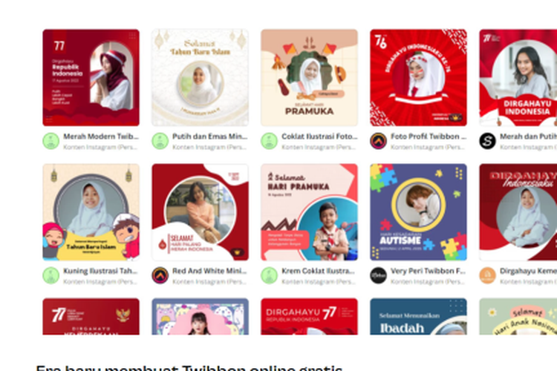Open the Putih dan Emas template title link
This screenshot has height=371, width=557.
tap(209, 137)
